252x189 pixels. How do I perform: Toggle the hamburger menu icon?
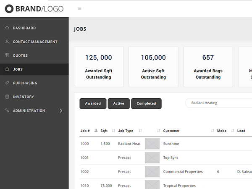80,9
